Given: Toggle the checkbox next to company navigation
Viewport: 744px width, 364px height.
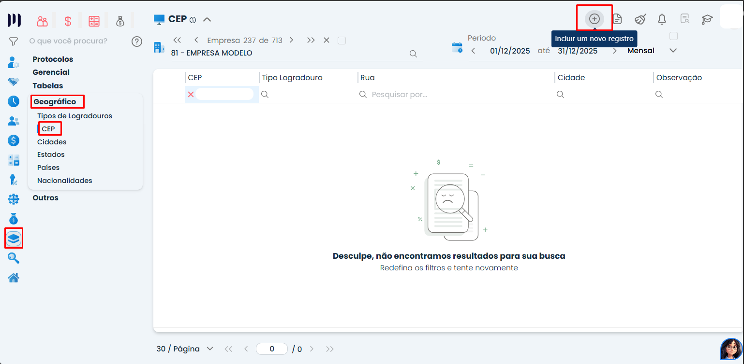Looking at the screenshot, I should pyautogui.click(x=342, y=41).
